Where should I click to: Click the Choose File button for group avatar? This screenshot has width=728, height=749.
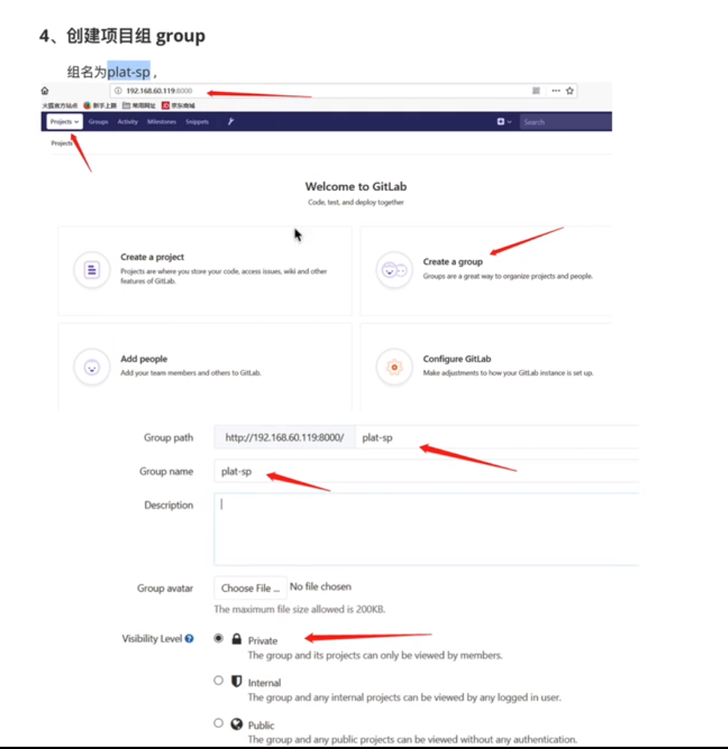pyautogui.click(x=249, y=588)
